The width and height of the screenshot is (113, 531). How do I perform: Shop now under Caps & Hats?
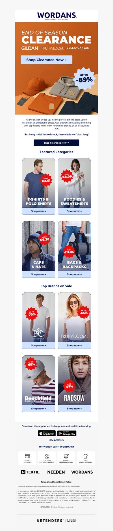pos(38,274)
